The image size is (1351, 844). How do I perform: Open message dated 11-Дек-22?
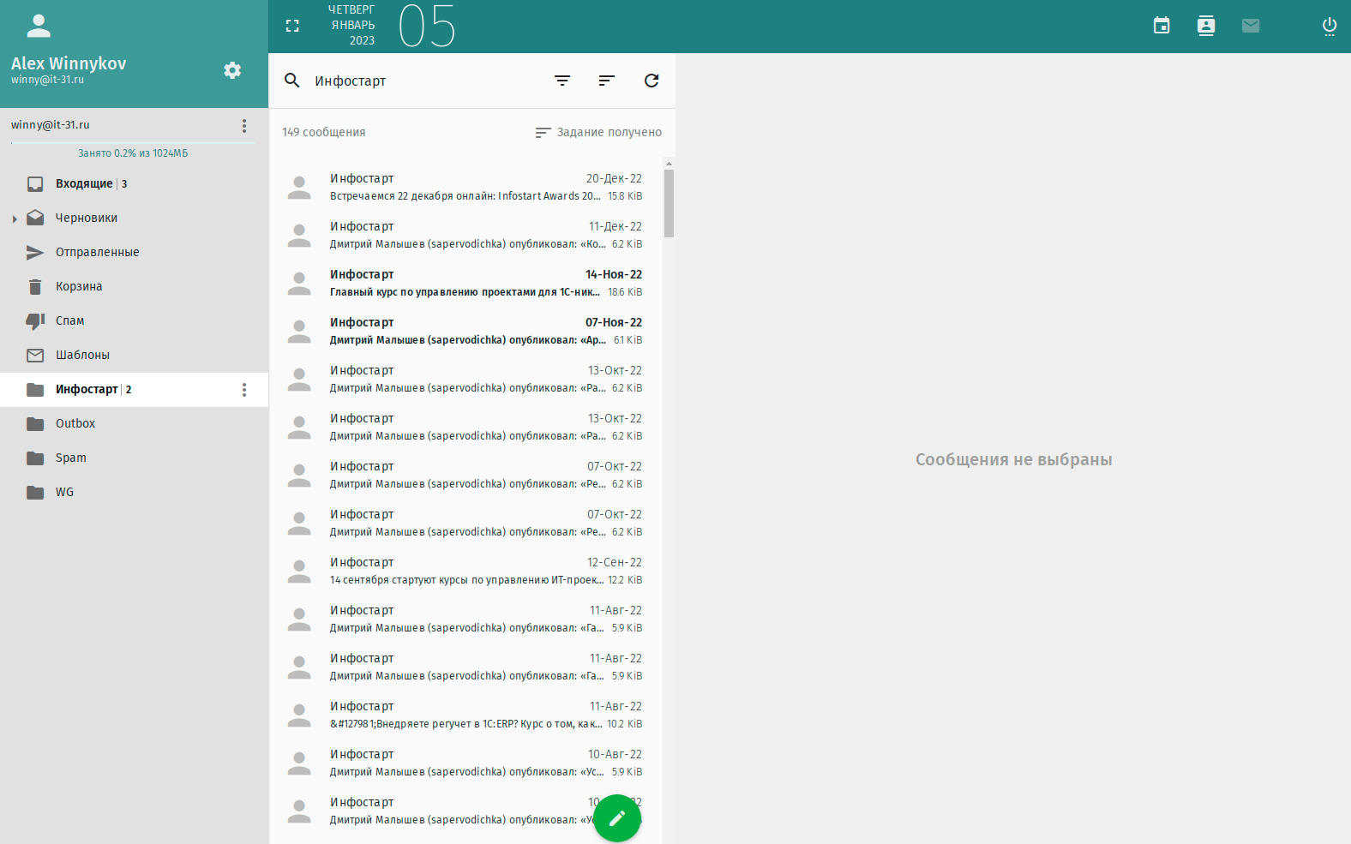point(465,235)
